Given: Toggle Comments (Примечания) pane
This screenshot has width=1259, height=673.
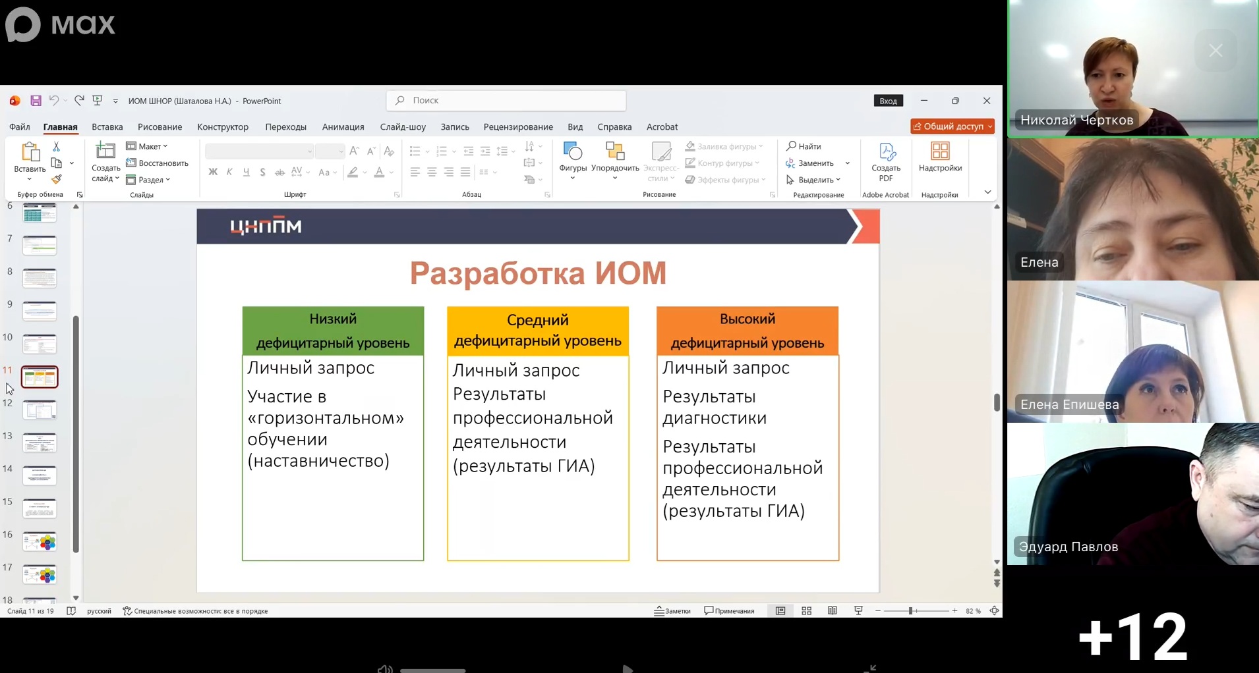Looking at the screenshot, I should coord(729,611).
